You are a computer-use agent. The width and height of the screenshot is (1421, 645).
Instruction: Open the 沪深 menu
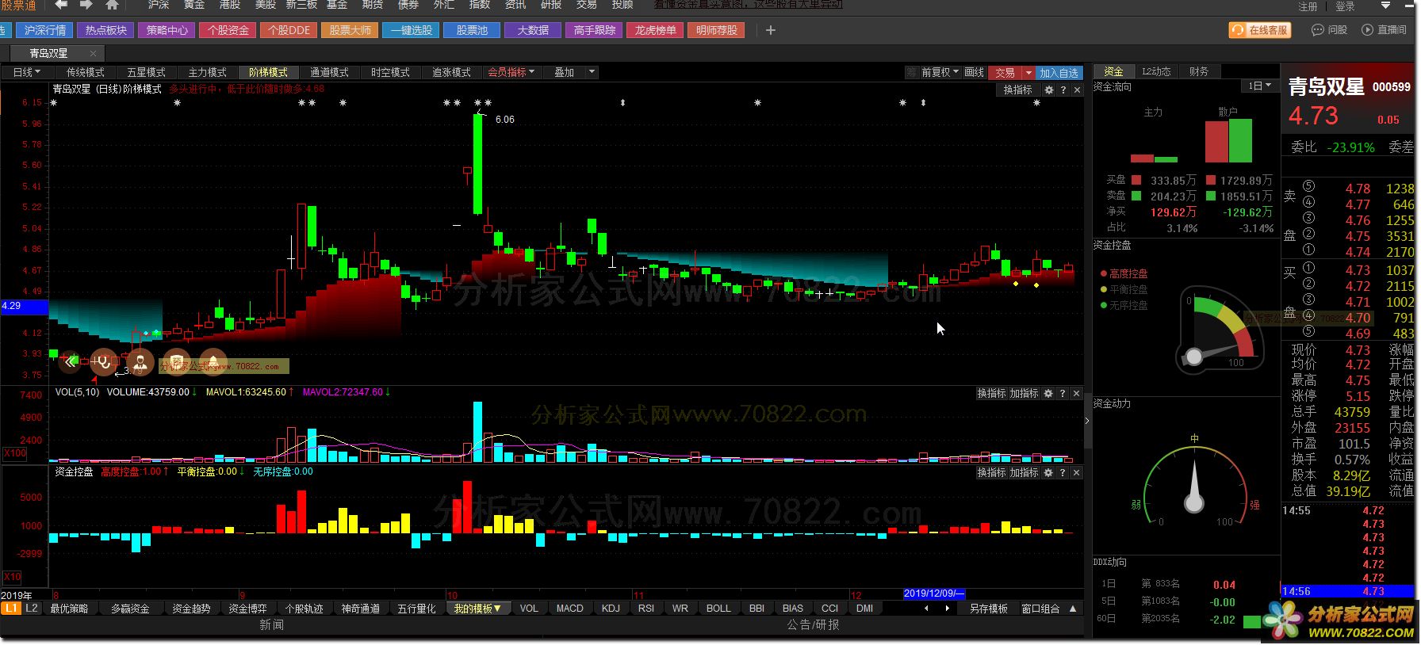click(159, 5)
